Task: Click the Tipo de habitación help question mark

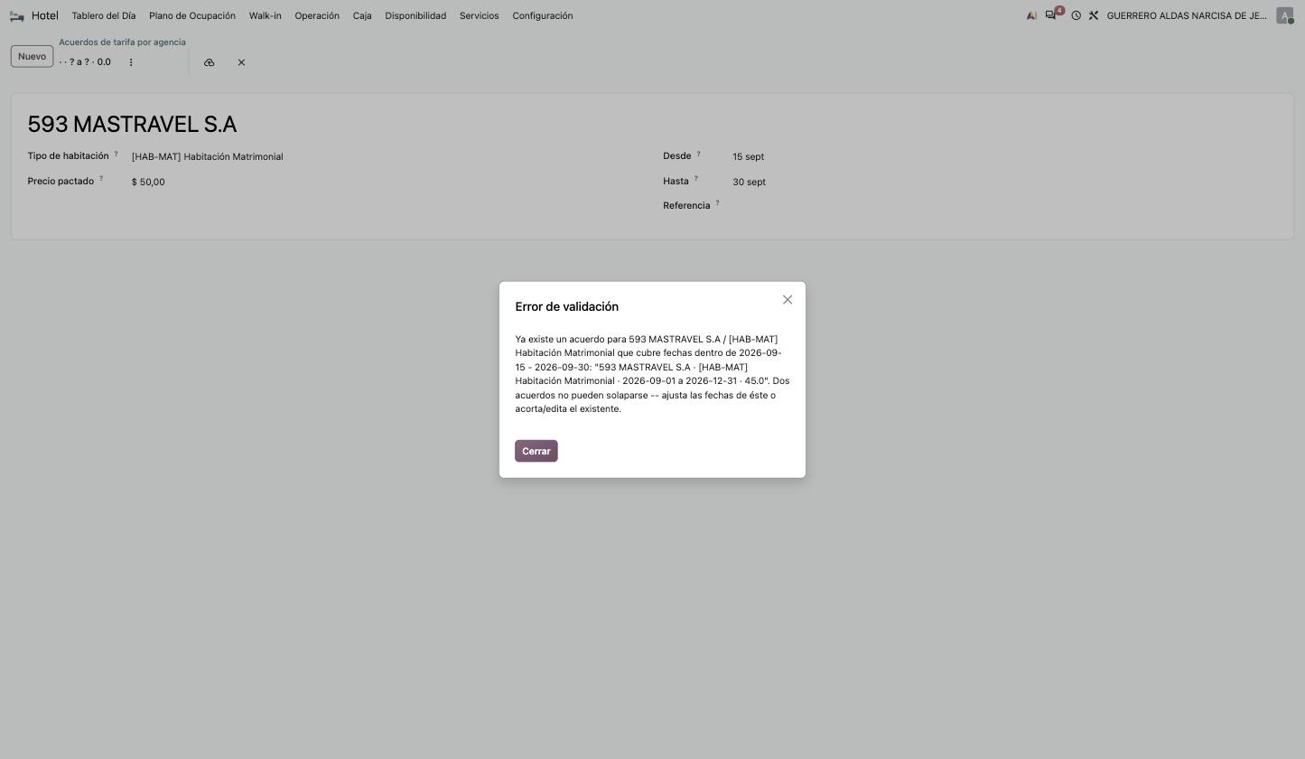Action: click(116, 154)
